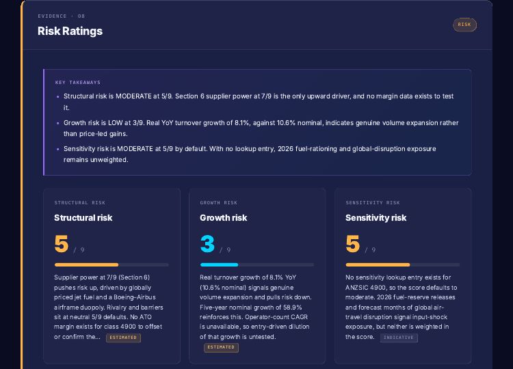Click the Sensitivity risk card title
Image resolution: width=513 pixels, height=369 pixels.
pyautogui.click(x=376, y=218)
